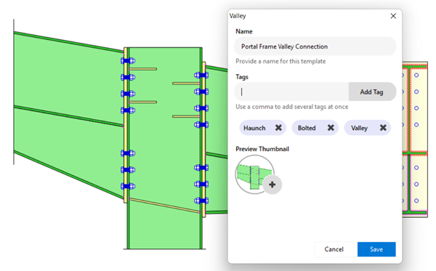Click into the Tags input field

click(x=291, y=92)
